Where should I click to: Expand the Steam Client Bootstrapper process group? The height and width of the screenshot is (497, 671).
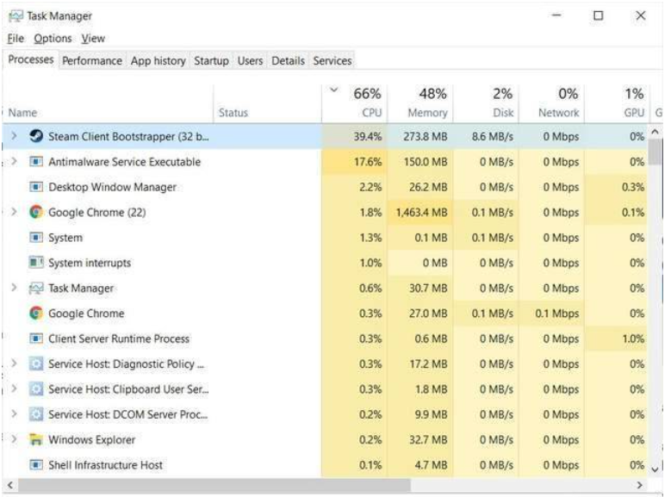14,136
